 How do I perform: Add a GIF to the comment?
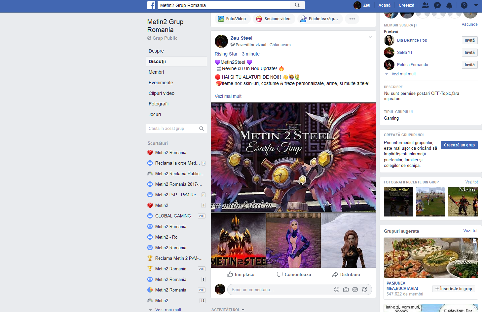click(355, 290)
